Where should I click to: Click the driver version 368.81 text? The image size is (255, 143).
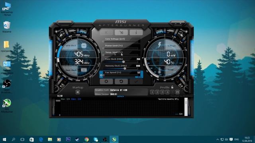coord(114,94)
